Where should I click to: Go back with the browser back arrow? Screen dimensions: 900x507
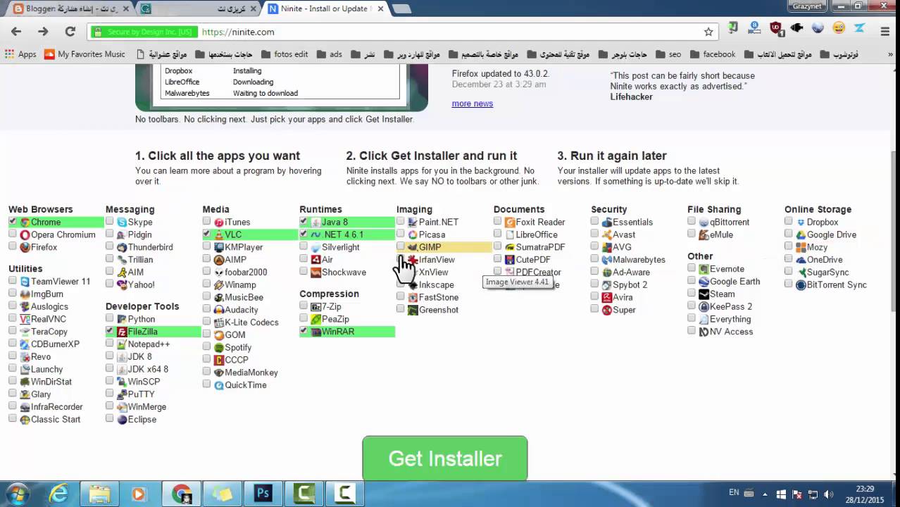(x=16, y=32)
